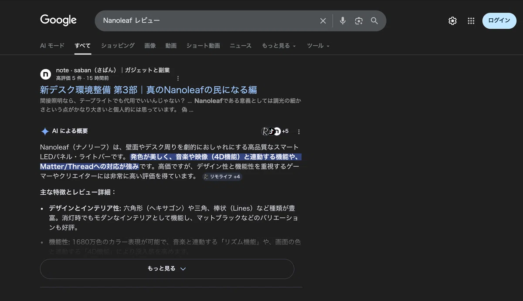Clear the search box with the X icon
This screenshot has width=523, height=301.
(323, 21)
